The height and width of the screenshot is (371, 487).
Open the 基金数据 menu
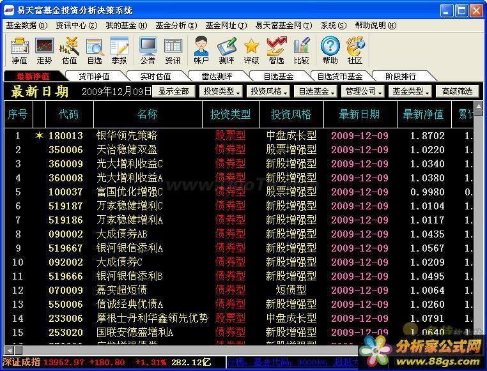27,26
